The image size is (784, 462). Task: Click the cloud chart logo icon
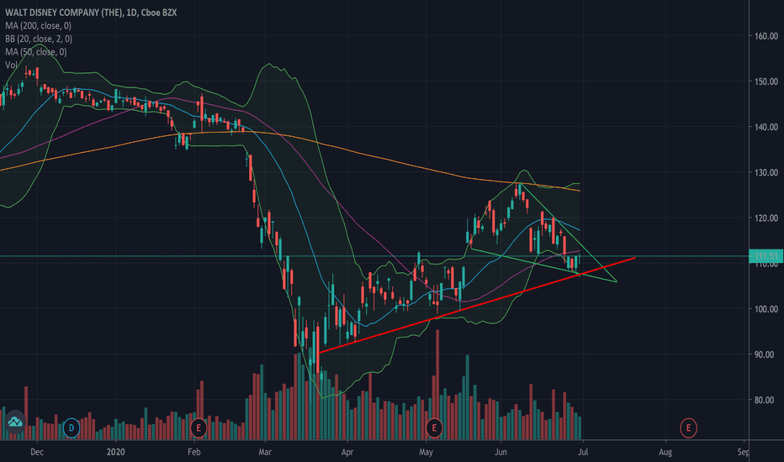point(15,422)
